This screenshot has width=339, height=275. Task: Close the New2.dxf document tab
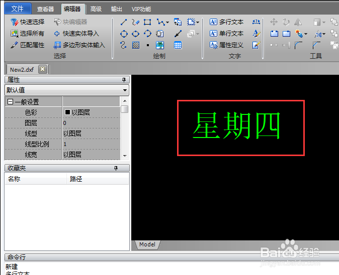(43, 69)
